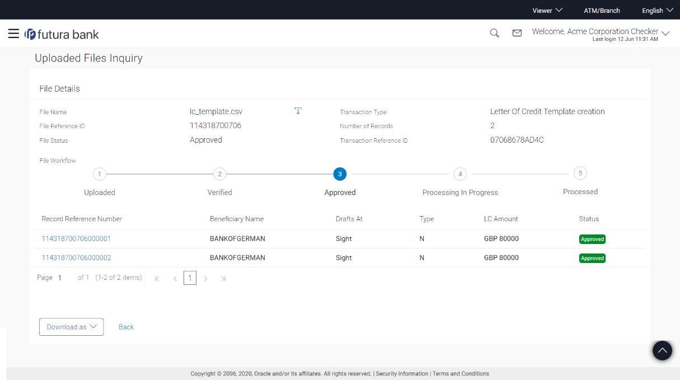680x380 pixels.
Task: Click the file name lc_template.csv
Action: click(216, 111)
